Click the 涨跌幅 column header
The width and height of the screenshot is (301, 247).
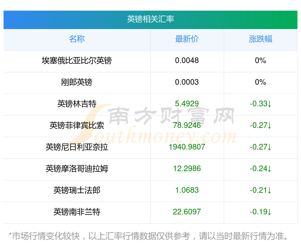click(261, 39)
